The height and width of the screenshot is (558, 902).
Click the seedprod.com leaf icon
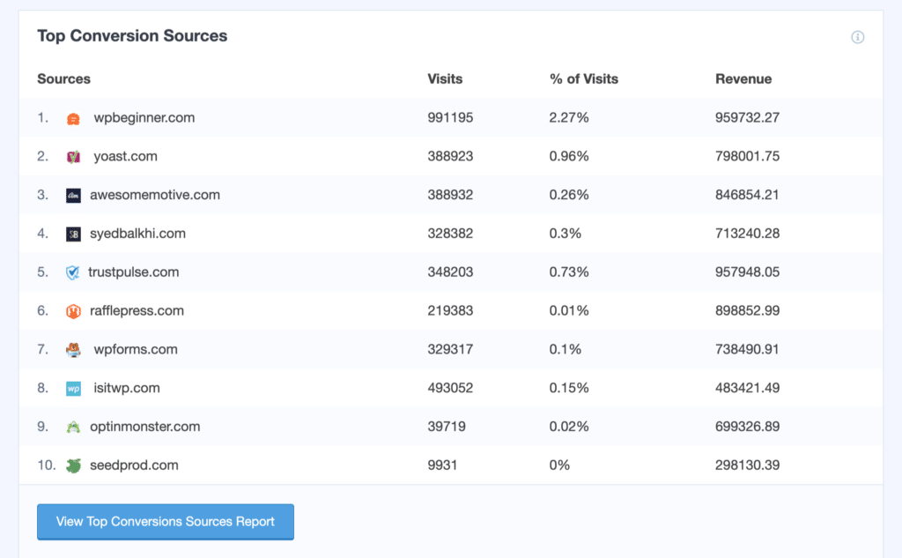click(73, 465)
